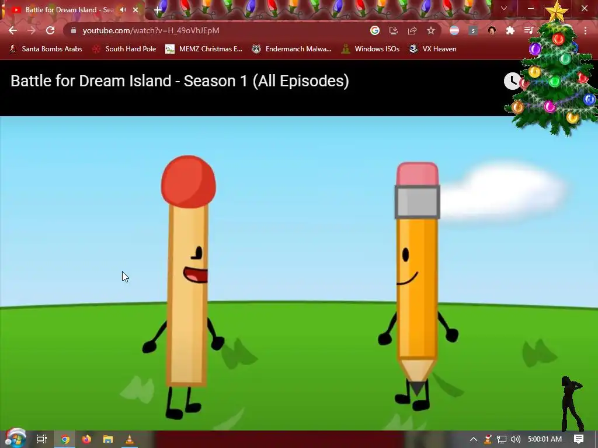Switch to Chrome on the taskbar
598x448 pixels.
click(65, 439)
